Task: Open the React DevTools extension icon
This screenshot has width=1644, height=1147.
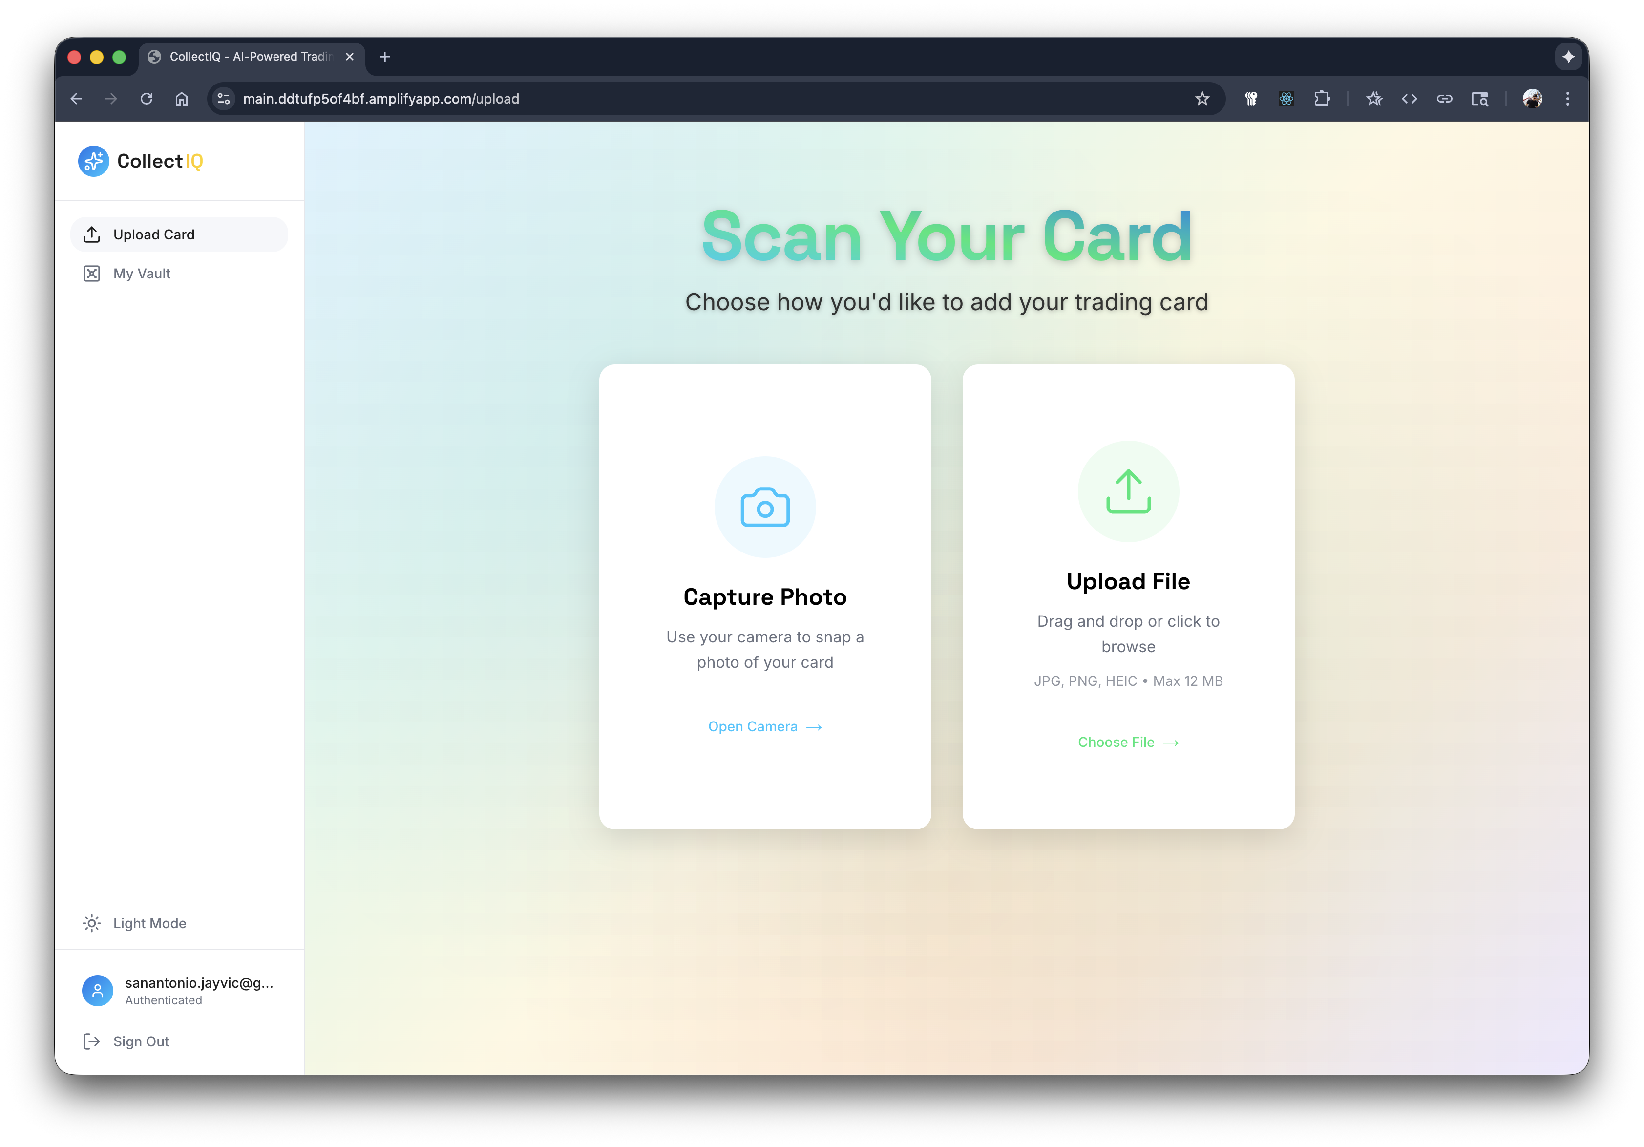Action: click(x=1286, y=99)
